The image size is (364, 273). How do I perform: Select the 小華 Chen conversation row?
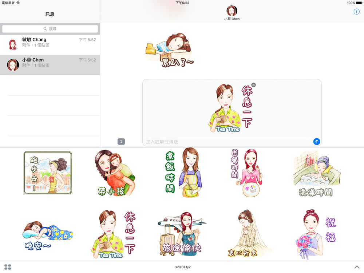[50, 65]
